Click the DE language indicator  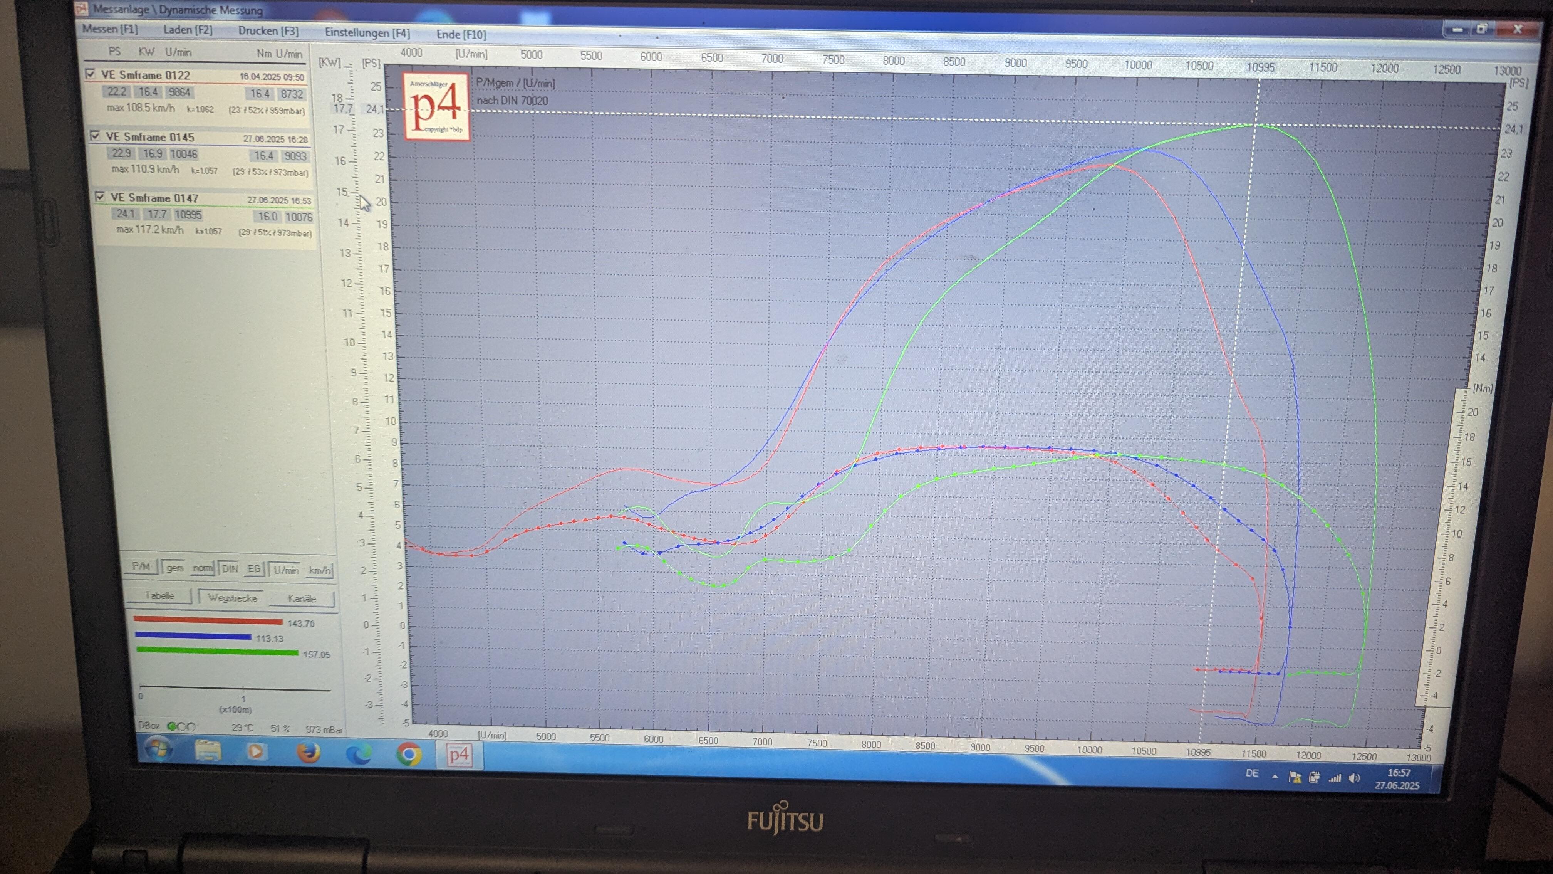(1252, 773)
